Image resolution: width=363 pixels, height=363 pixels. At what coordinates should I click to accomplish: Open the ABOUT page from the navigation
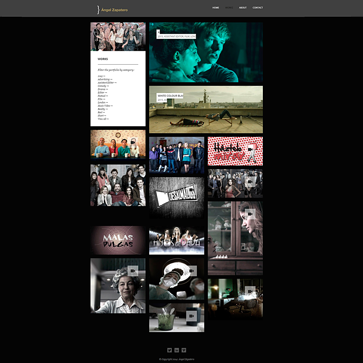point(242,7)
